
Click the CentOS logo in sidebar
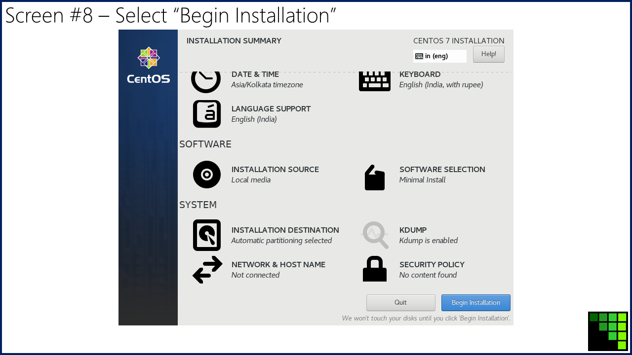pyautogui.click(x=149, y=65)
